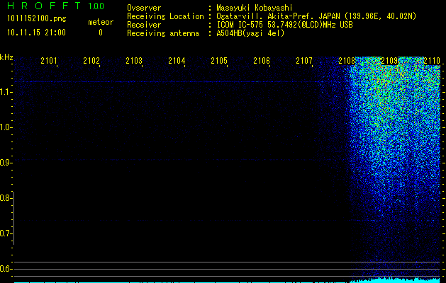This screenshot has height=283, width=446.
Task: Click the 2107 time marker
Action: coord(304,60)
